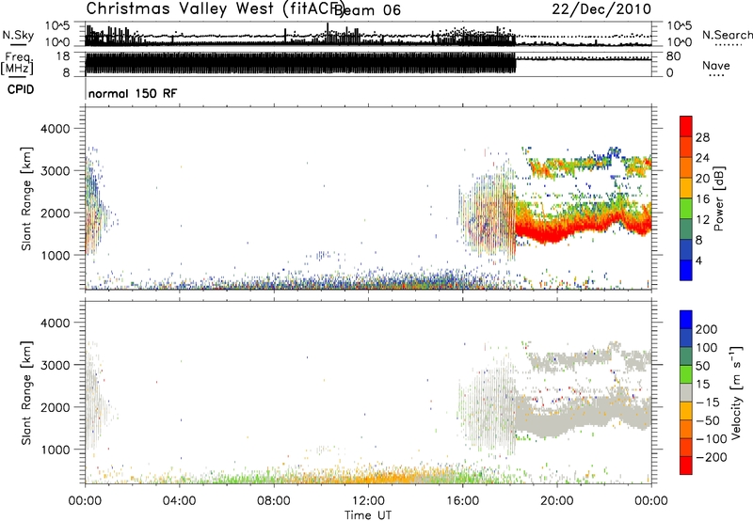Click the 'Time UT' axis title
This screenshot has width=753, height=521.
[x=368, y=515]
